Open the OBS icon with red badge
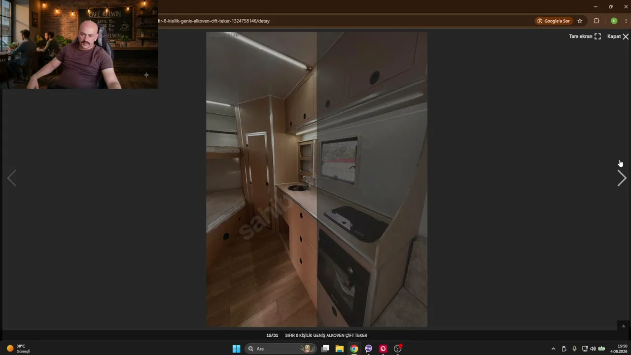 point(398,349)
